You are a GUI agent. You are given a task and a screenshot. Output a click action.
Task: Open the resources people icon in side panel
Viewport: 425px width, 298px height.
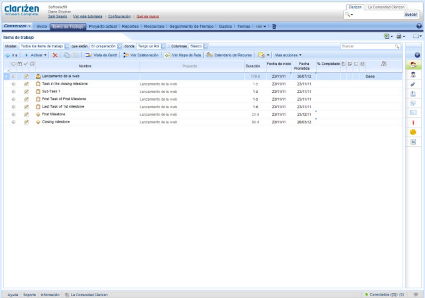click(413, 65)
